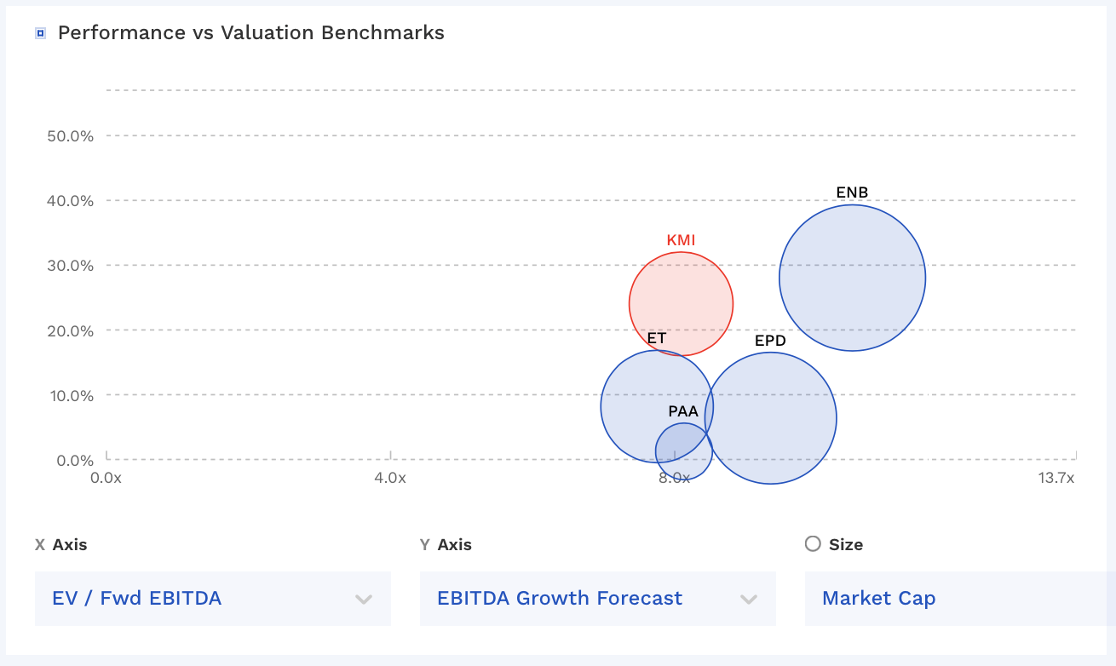Click the square icon beside Performance title
The height and width of the screenshot is (666, 1116).
tap(40, 34)
